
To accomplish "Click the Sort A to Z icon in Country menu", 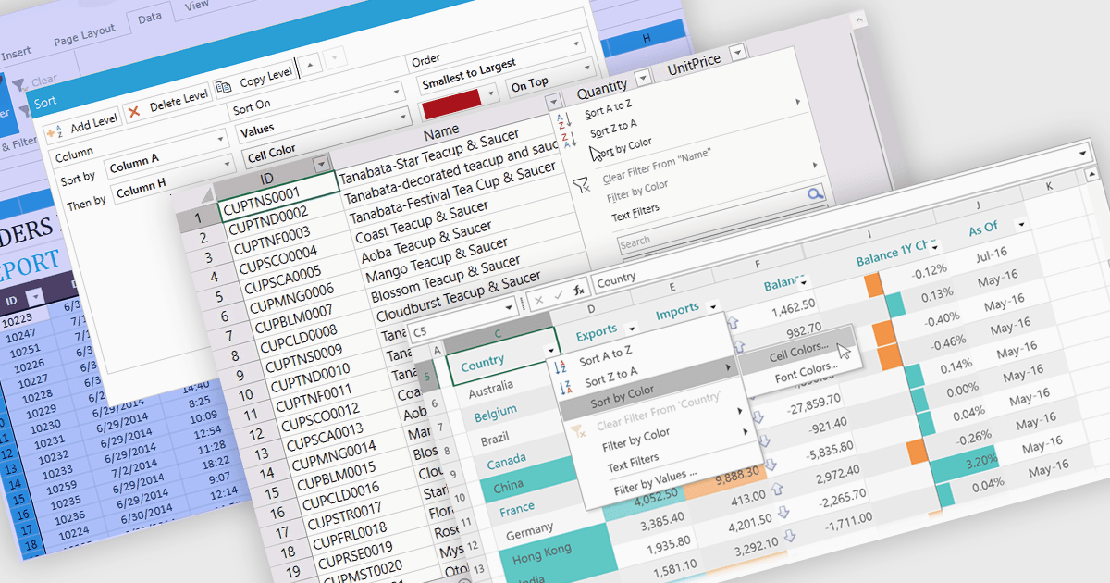I will [x=562, y=366].
